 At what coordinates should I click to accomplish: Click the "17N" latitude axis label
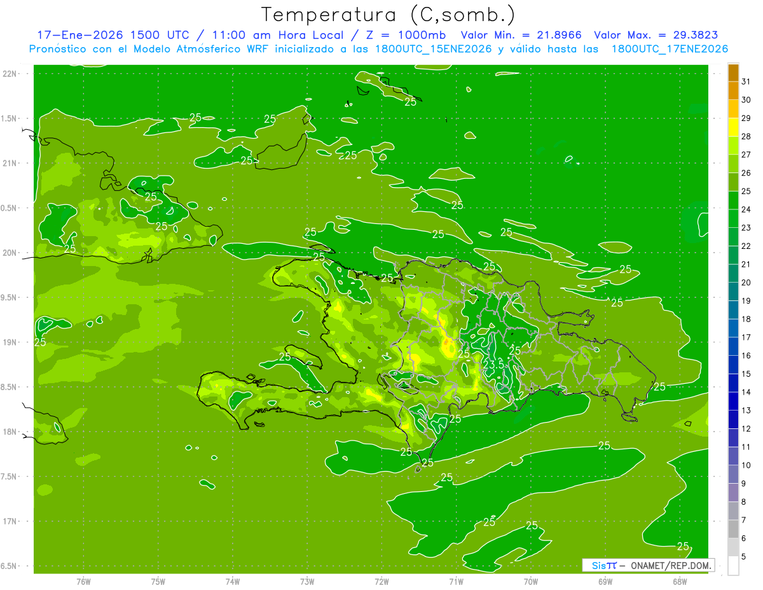pyautogui.click(x=10, y=521)
